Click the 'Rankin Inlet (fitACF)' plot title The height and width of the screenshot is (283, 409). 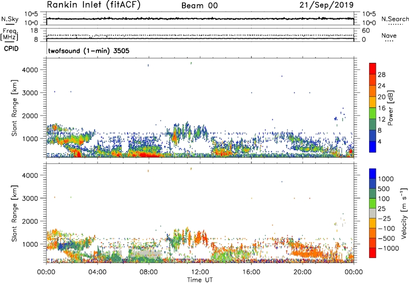click(94, 5)
